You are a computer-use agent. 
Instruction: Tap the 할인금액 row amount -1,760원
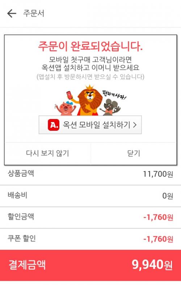point(158,217)
